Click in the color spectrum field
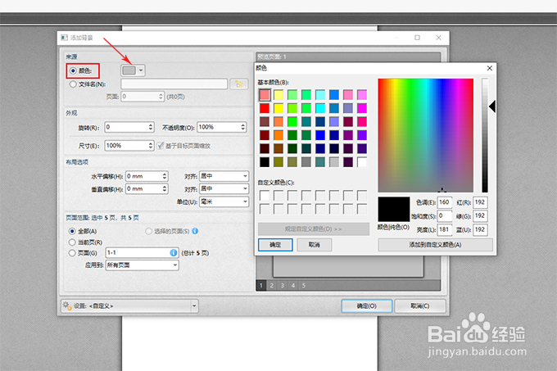557x371 pixels. point(426,135)
